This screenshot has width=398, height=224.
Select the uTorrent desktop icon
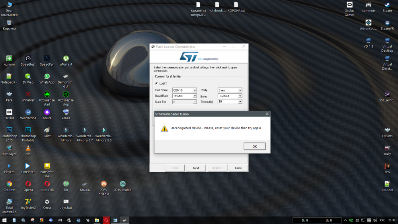(x=66, y=58)
